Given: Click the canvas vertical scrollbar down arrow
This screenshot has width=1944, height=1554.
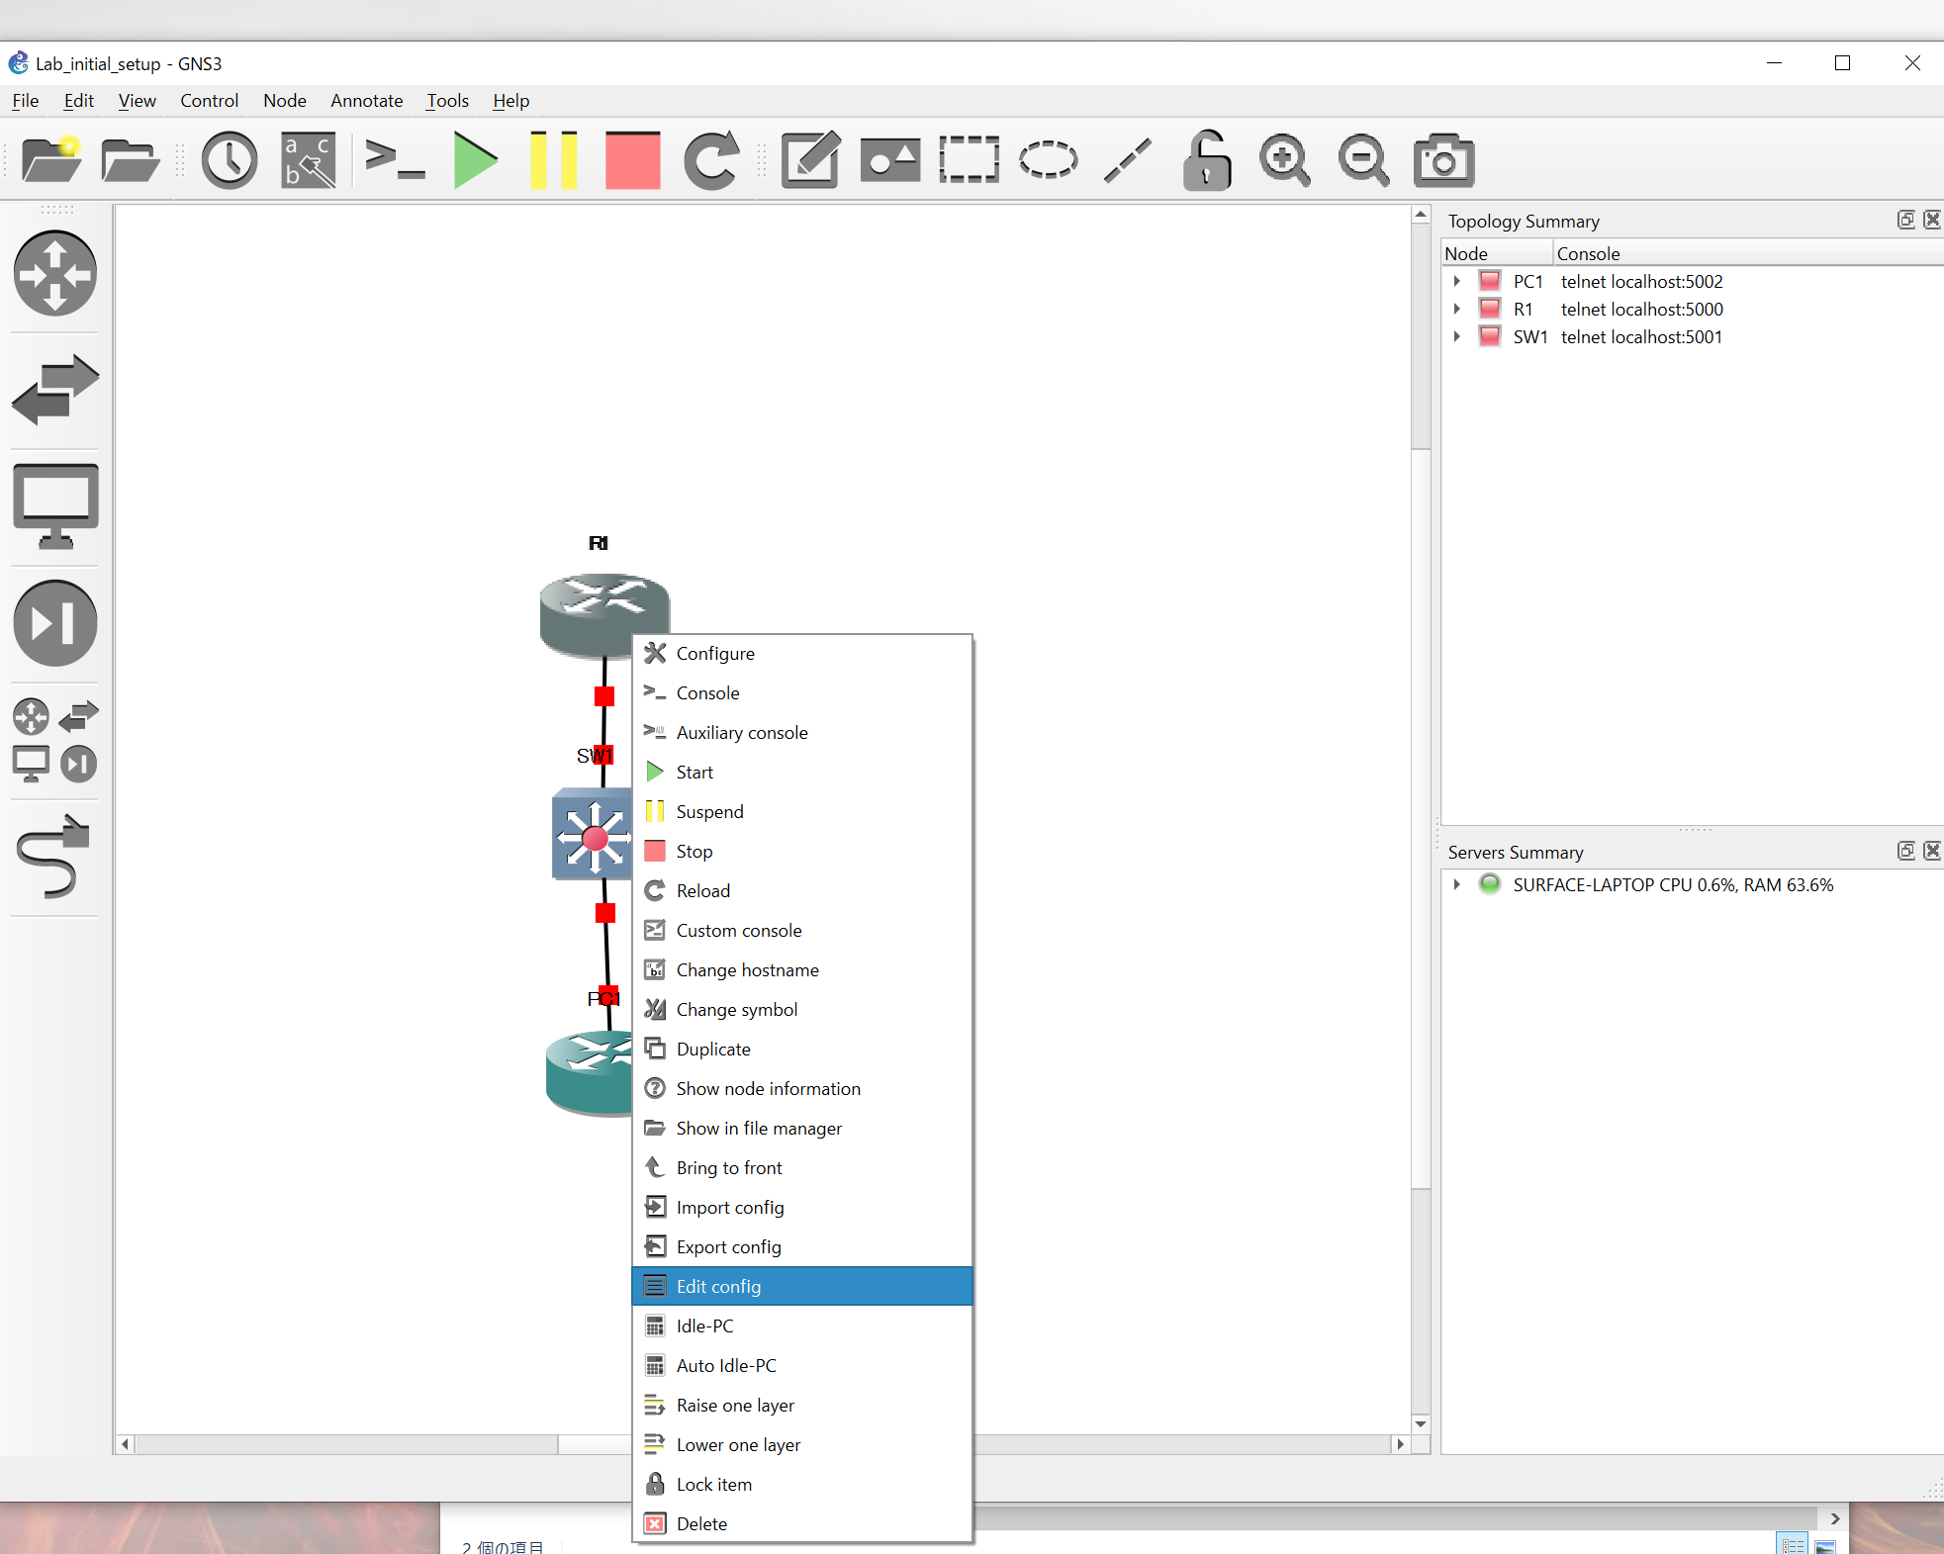Looking at the screenshot, I should point(1421,1424).
